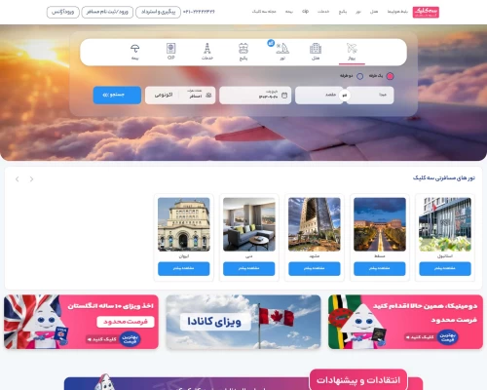This screenshot has width=487, height=390.
Task: Open the economy (اکونومی) class dropdown
Action: [x=164, y=96]
